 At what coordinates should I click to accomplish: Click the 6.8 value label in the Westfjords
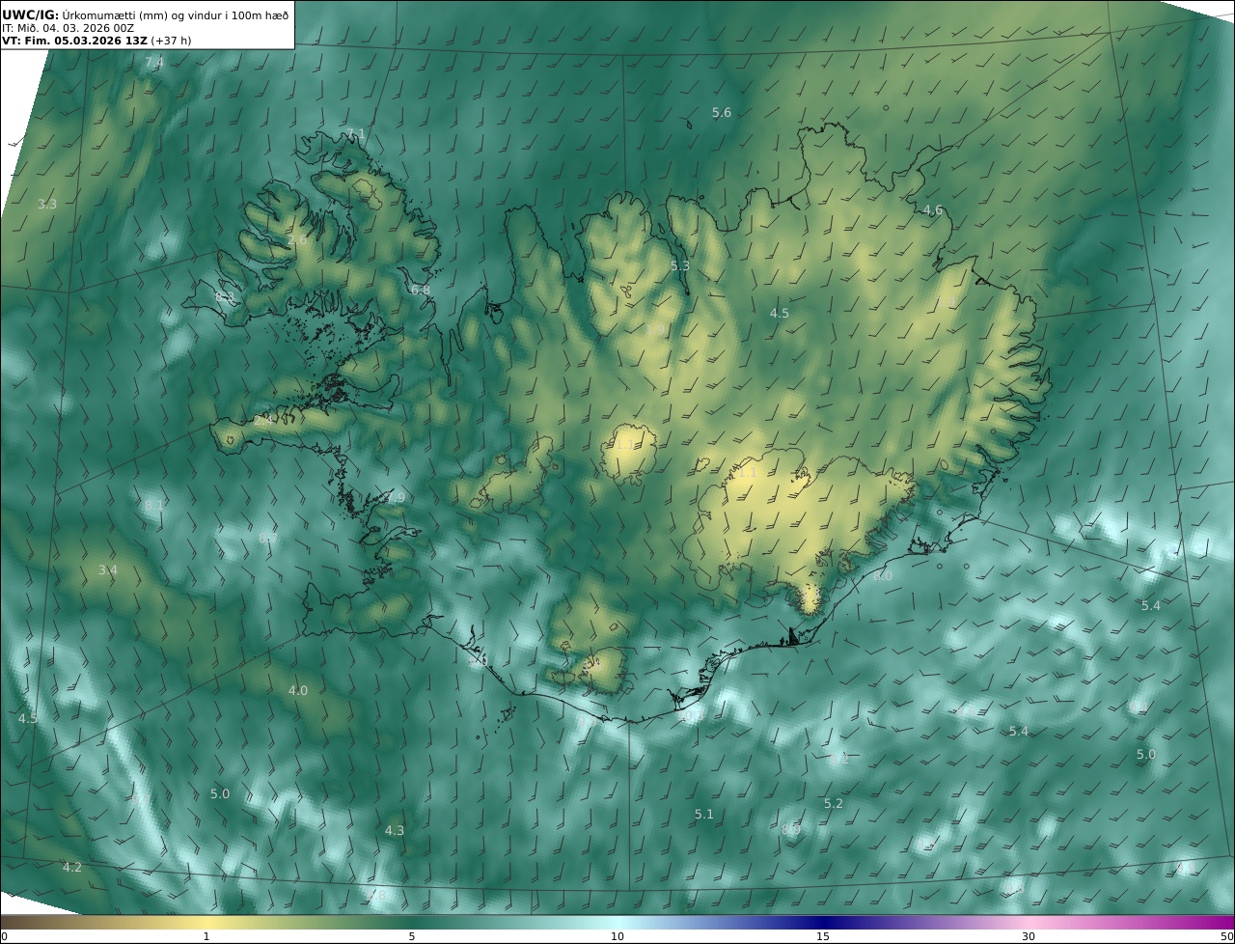click(421, 290)
